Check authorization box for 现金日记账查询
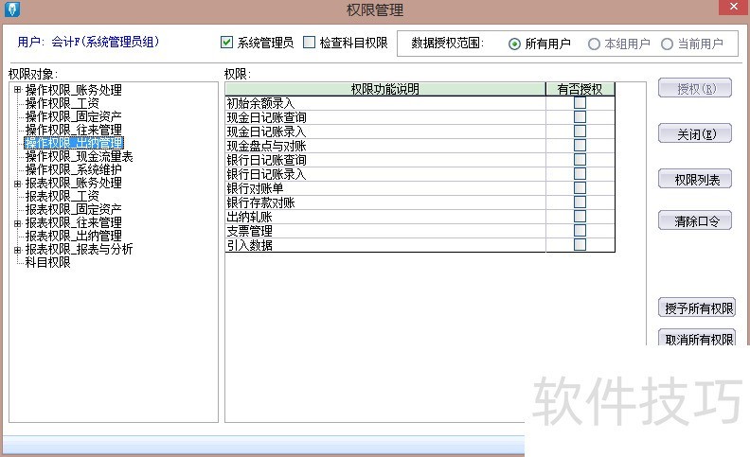Viewport: 750px width, 457px height. coord(580,116)
